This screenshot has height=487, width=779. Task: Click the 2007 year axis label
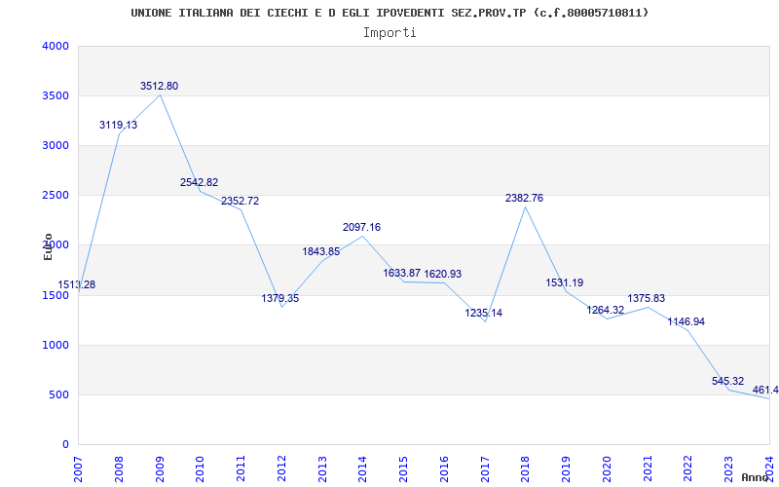78,469
